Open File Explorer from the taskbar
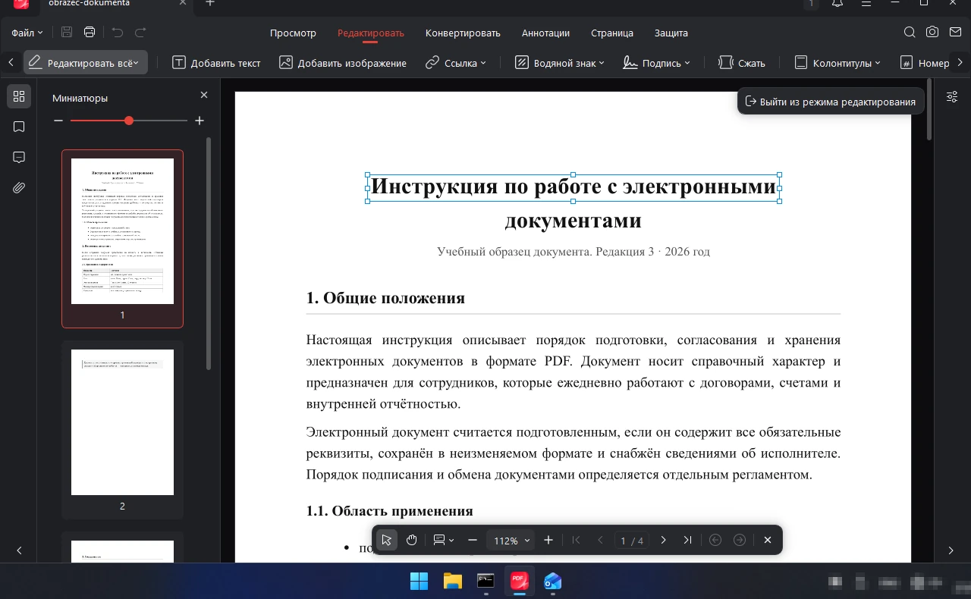The width and height of the screenshot is (971, 599). [x=452, y=582]
